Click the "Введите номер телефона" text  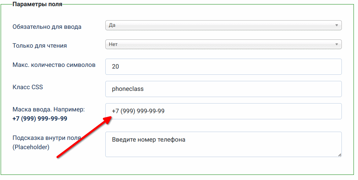(149, 140)
